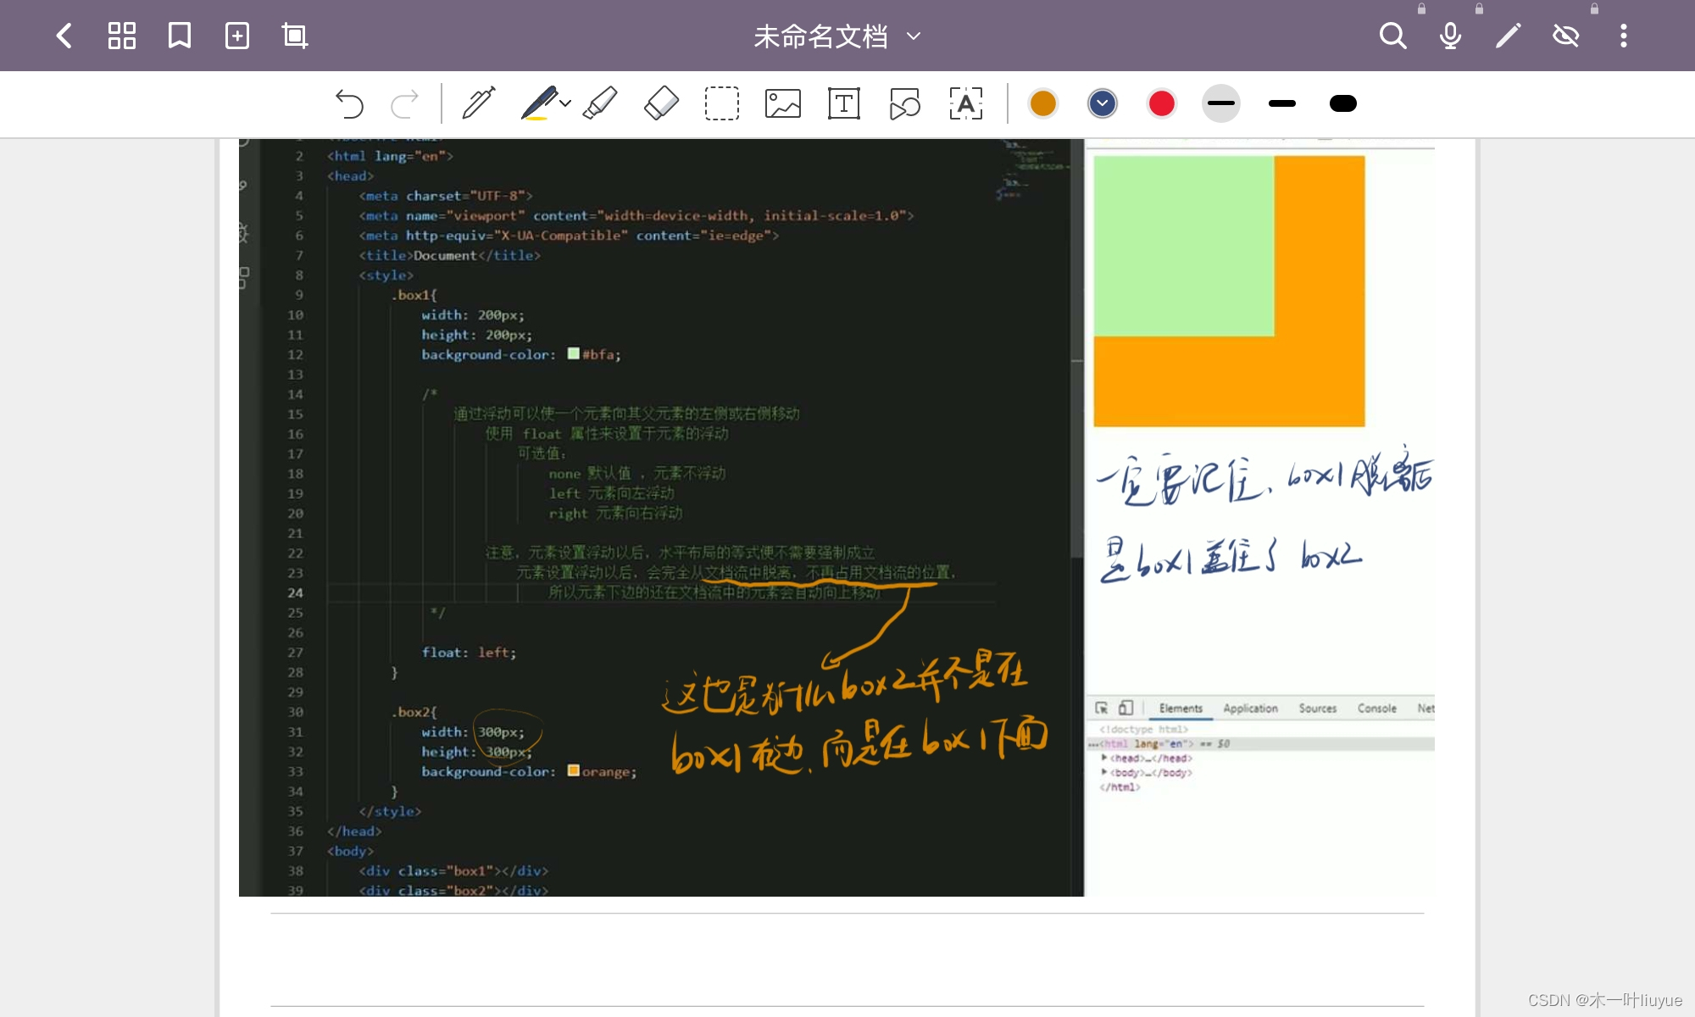
Task: Select the active blue pen tool
Action: 539,103
